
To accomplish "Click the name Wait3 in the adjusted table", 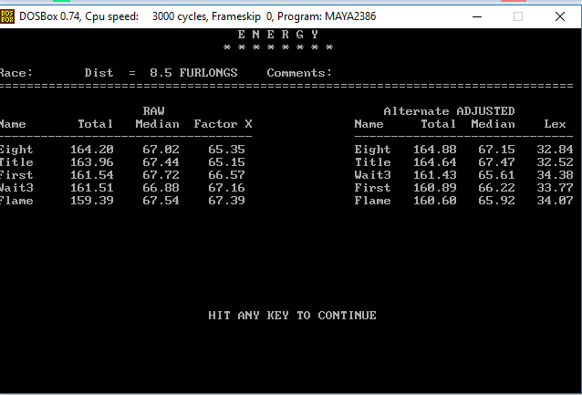I will point(373,175).
